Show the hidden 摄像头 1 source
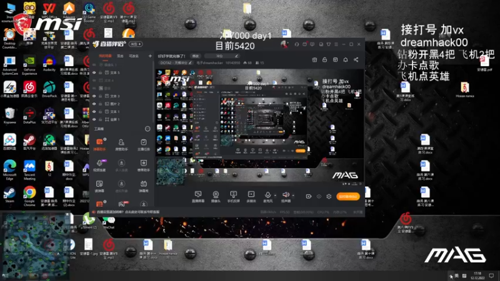The width and height of the screenshot is (500, 281). (x=94, y=65)
